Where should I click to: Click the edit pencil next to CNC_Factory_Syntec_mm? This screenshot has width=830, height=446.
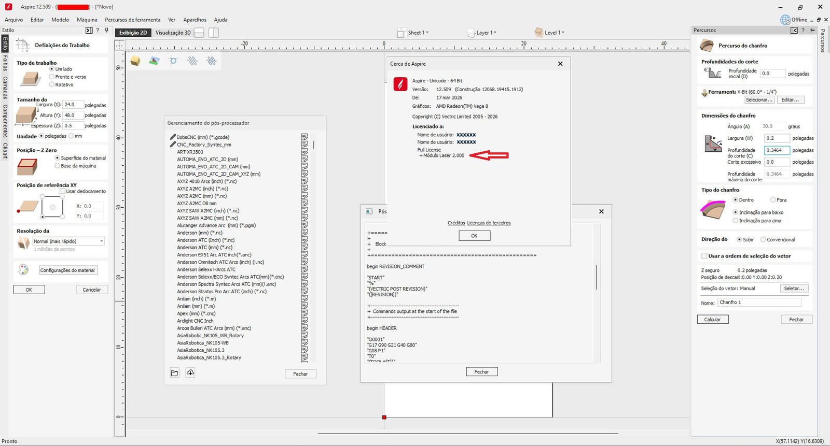tap(173, 144)
